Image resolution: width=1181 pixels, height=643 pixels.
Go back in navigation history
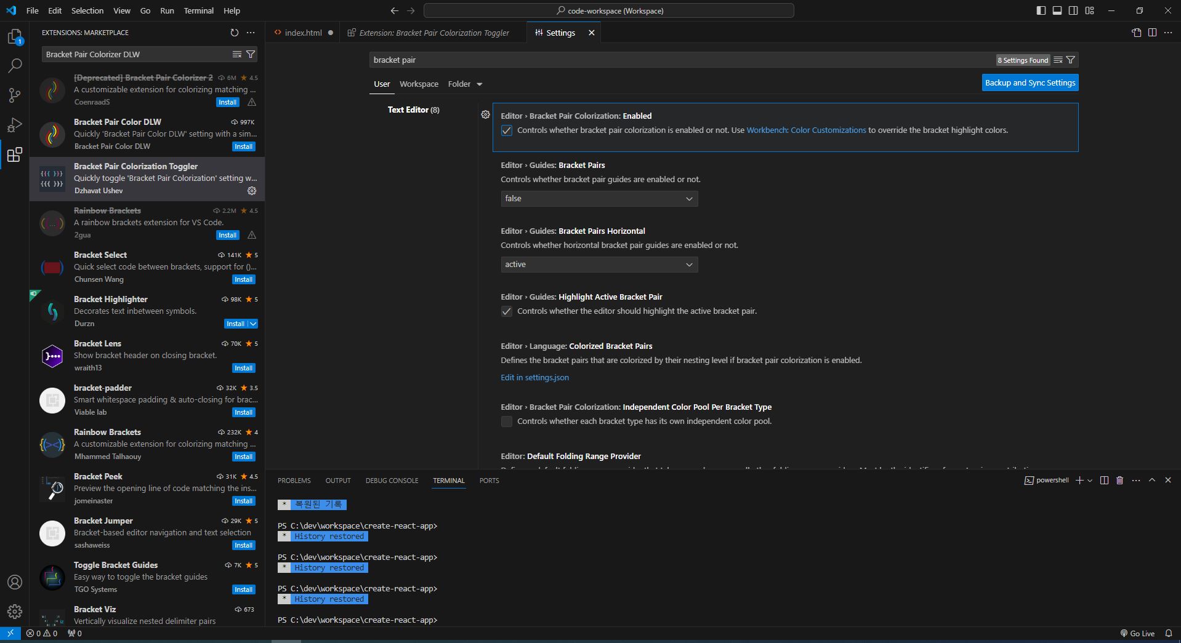395,10
